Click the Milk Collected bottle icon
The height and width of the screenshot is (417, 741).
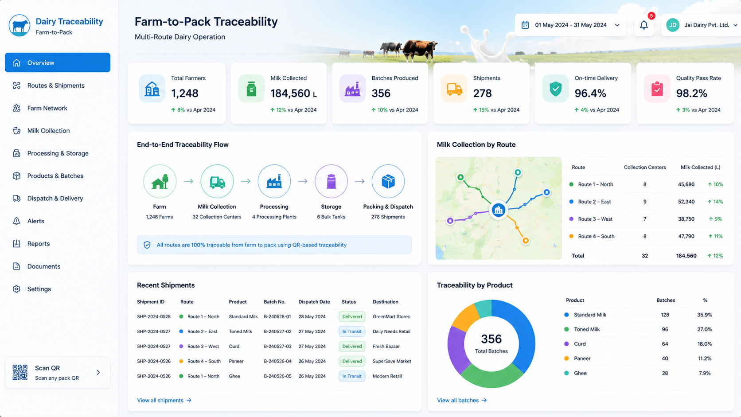(251, 89)
